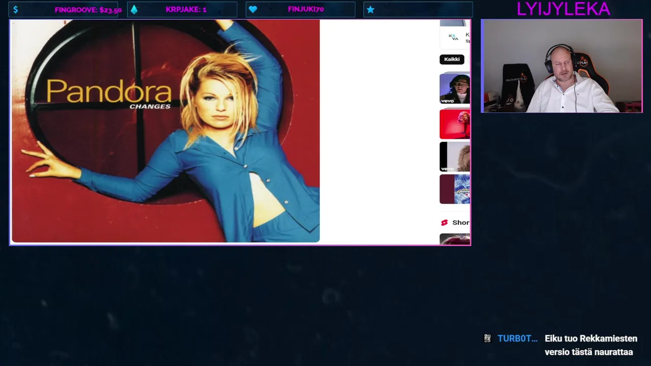
Task: Select the Kaikki filter chip
Action: tap(452, 59)
